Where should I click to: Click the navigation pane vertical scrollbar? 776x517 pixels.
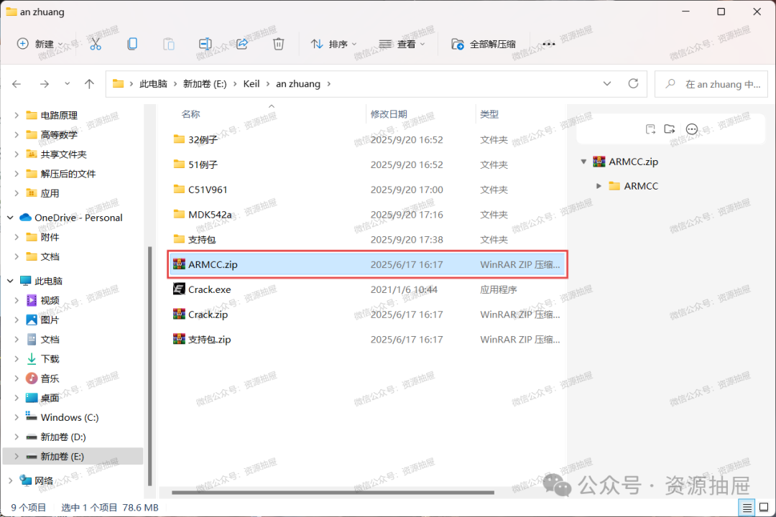pyautogui.click(x=150, y=366)
